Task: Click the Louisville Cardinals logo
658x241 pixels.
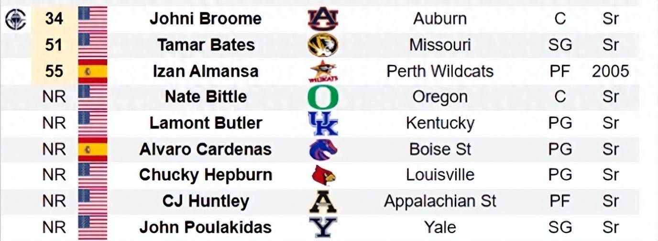Action: click(x=323, y=175)
